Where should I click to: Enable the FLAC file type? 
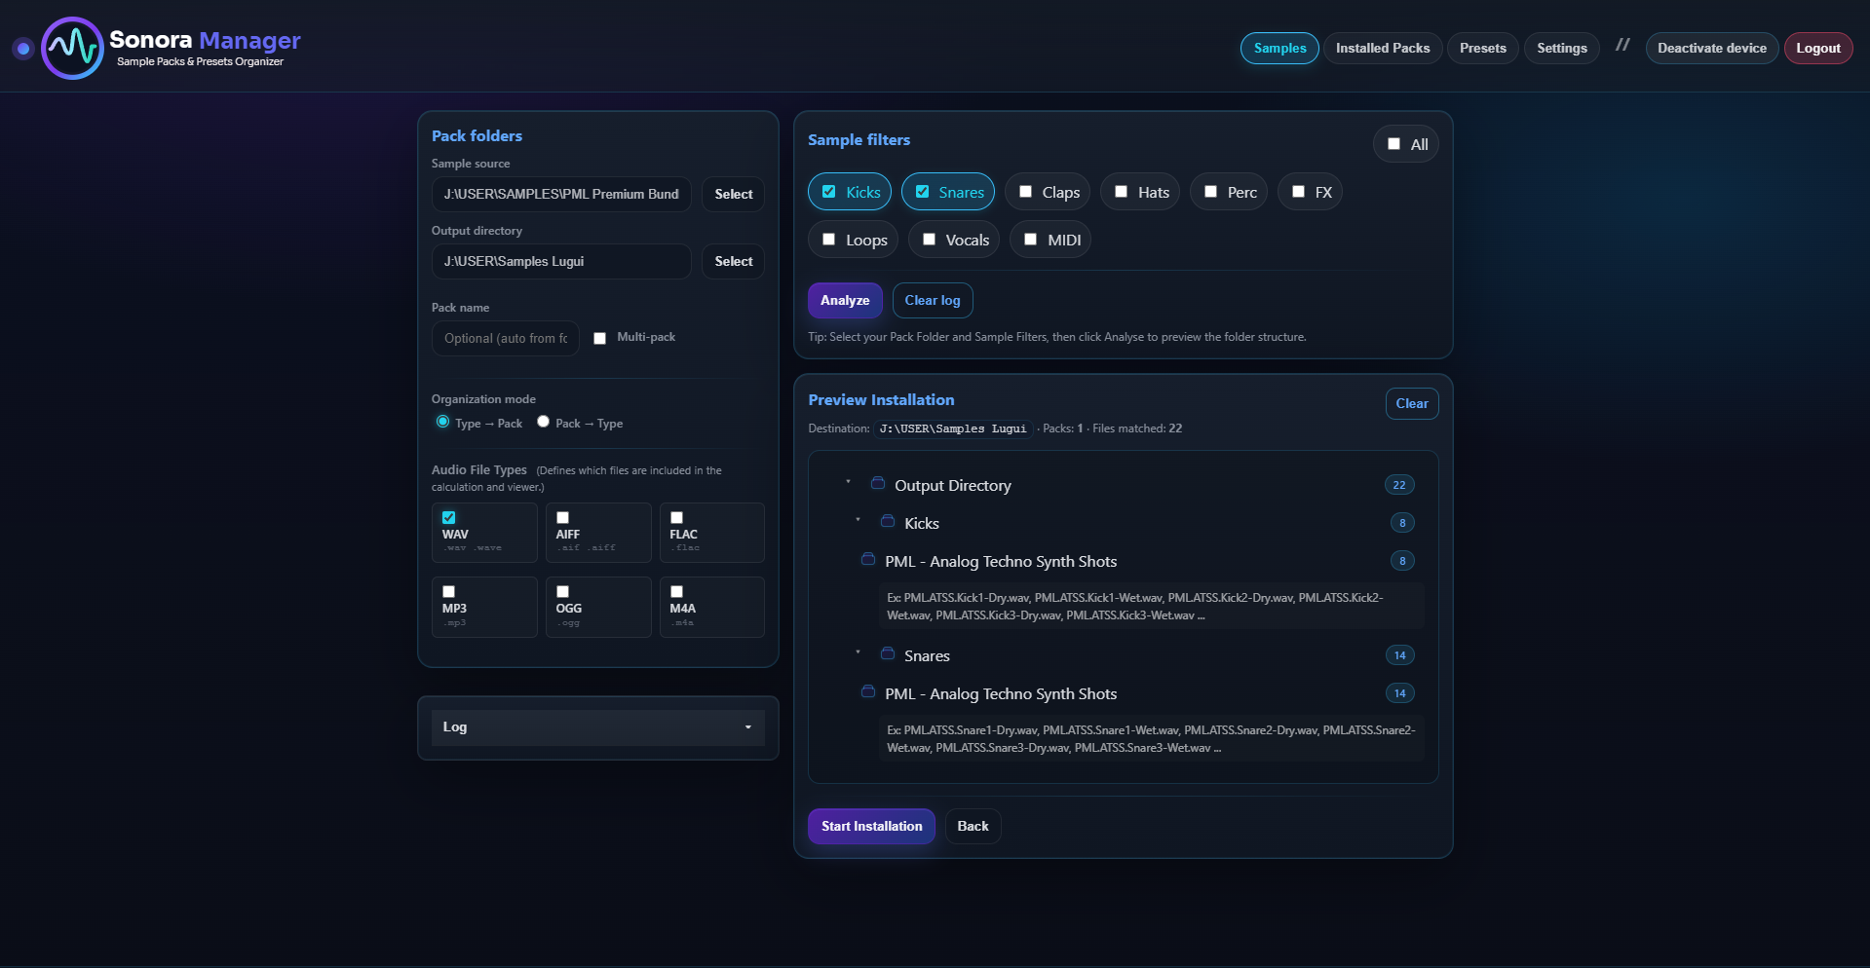pyautogui.click(x=677, y=517)
